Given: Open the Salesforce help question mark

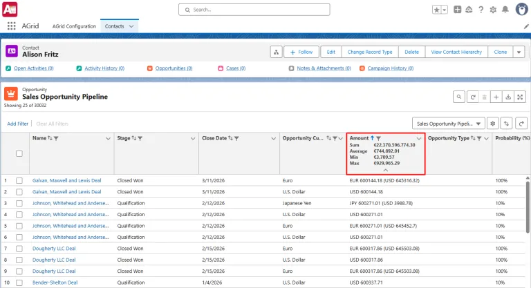Looking at the screenshot, I should click(x=481, y=10).
